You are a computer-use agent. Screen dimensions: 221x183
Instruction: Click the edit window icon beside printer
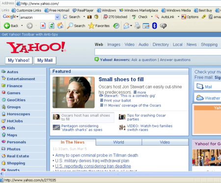pyautogui.click(x=146, y=26)
